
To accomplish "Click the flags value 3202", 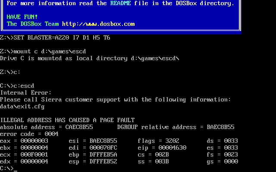I will point(172,141).
